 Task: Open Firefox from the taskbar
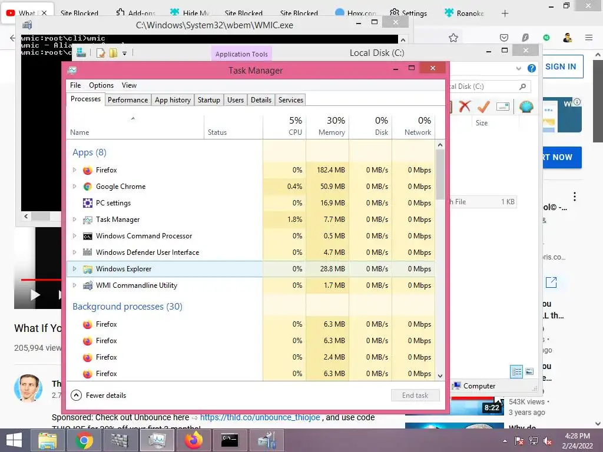coord(193,440)
